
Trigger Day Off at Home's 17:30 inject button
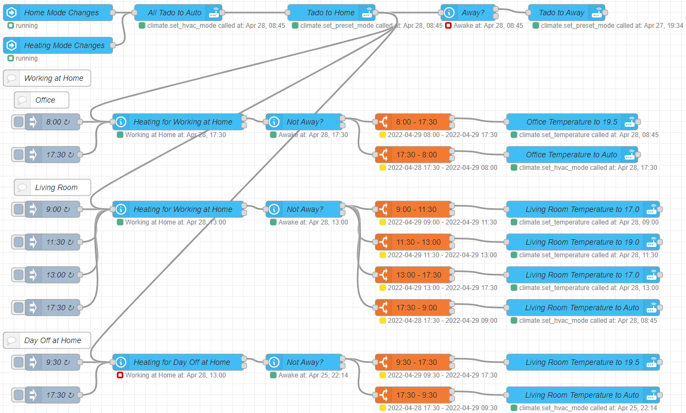pyautogui.click(x=18, y=395)
